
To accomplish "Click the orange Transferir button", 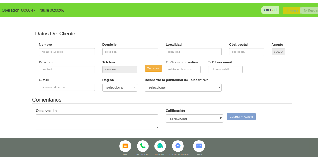I will click(153, 68).
